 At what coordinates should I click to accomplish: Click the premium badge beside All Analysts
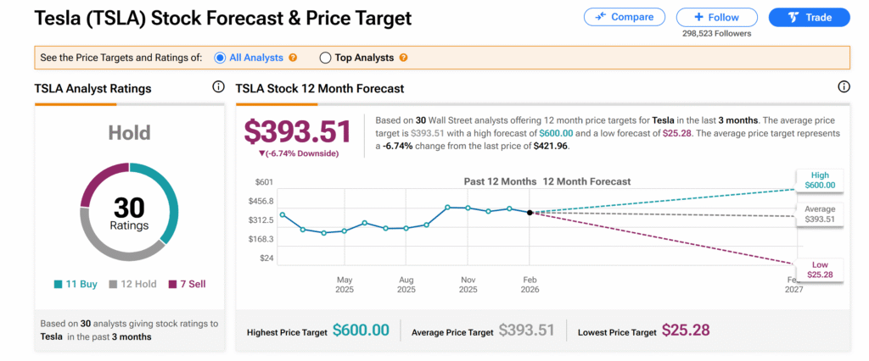click(x=293, y=58)
